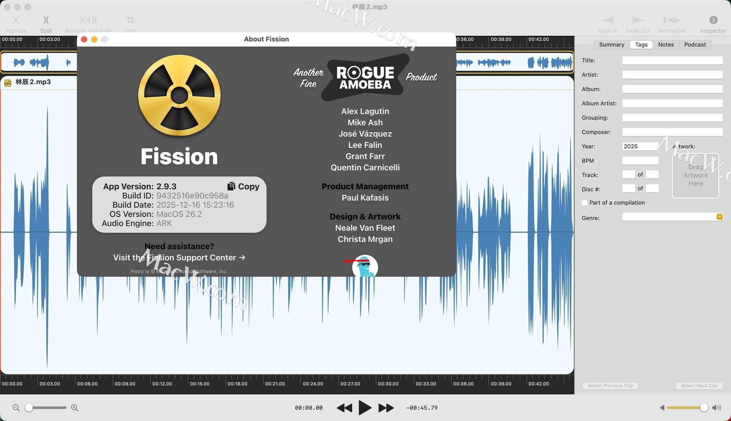731x421 pixels.
Task: Click the fast forward button
Action: coord(386,408)
